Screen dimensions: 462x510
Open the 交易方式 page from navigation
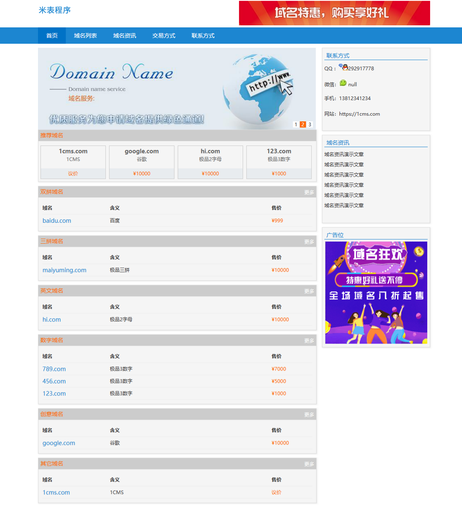(x=163, y=36)
